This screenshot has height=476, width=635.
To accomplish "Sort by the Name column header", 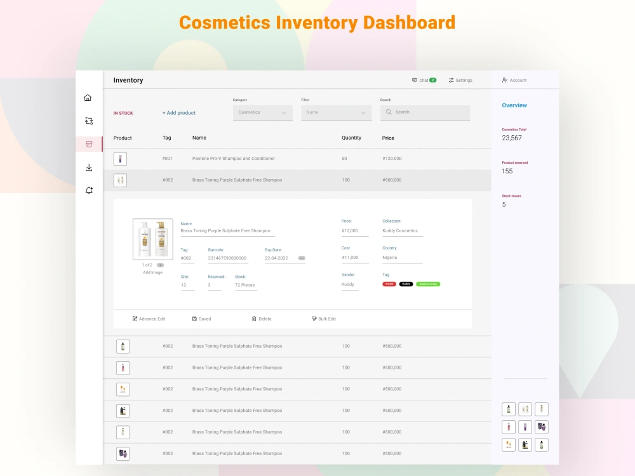I will (x=199, y=138).
